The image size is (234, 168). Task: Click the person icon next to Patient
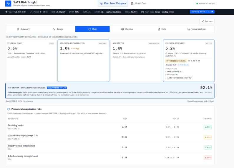coord(31,12)
